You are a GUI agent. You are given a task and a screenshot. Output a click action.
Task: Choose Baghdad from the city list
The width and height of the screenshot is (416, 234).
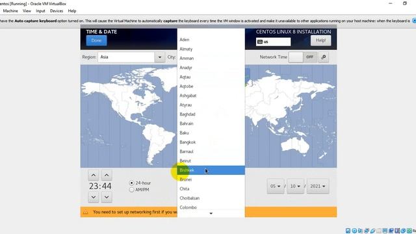point(211,114)
